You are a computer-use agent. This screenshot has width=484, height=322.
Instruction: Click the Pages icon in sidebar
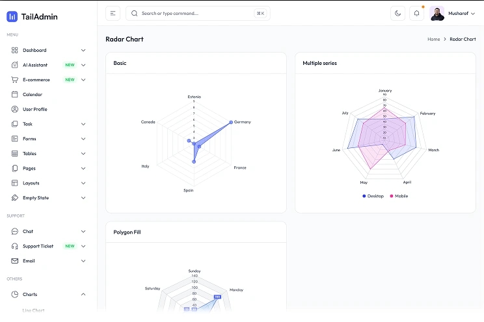[x=14, y=168]
